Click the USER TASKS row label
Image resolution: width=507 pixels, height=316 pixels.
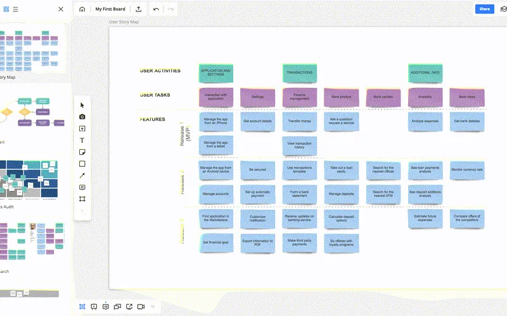pos(155,95)
